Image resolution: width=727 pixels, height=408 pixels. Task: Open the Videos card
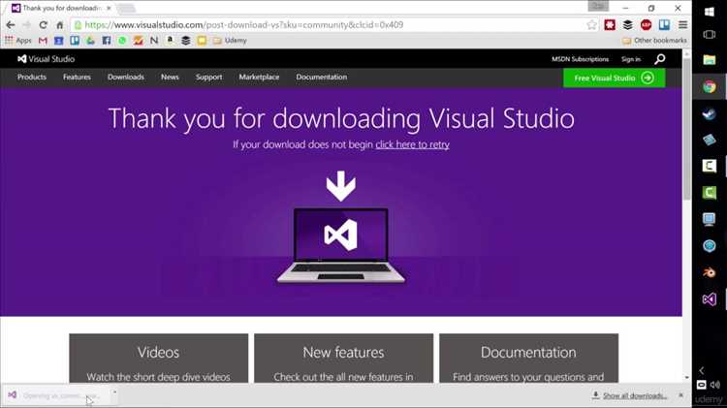click(159, 358)
